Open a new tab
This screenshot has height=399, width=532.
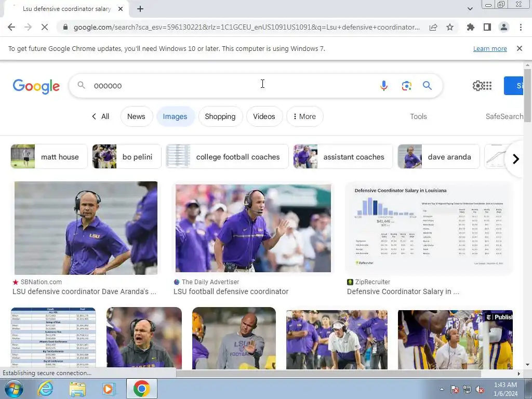pos(140,9)
